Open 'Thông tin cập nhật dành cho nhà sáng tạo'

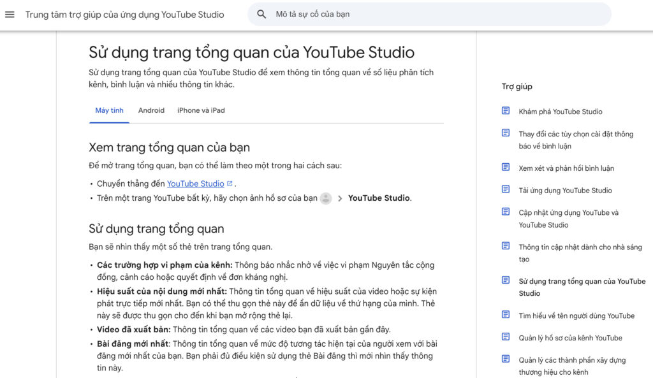click(x=580, y=253)
